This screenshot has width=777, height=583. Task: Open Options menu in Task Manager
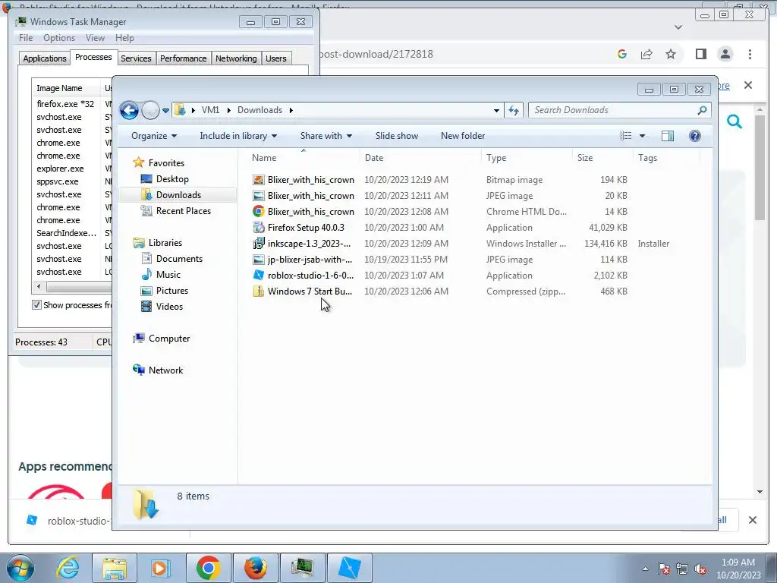coord(59,38)
